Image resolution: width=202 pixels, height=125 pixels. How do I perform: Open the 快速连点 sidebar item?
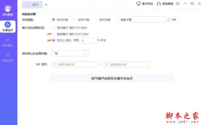8,27
